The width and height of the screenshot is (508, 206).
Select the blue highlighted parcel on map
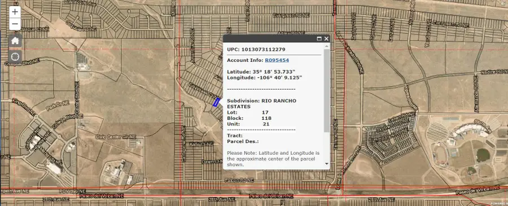(x=216, y=102)
